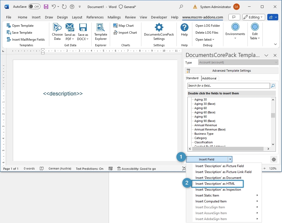Screen dimensions: 282x223
Task: Click the 'Search for a field' input box
Action: pos(228,86)
